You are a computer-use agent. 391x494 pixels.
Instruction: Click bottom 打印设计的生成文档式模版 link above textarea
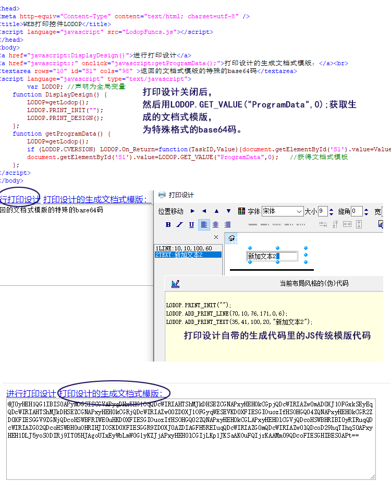(x=114, y=393)
